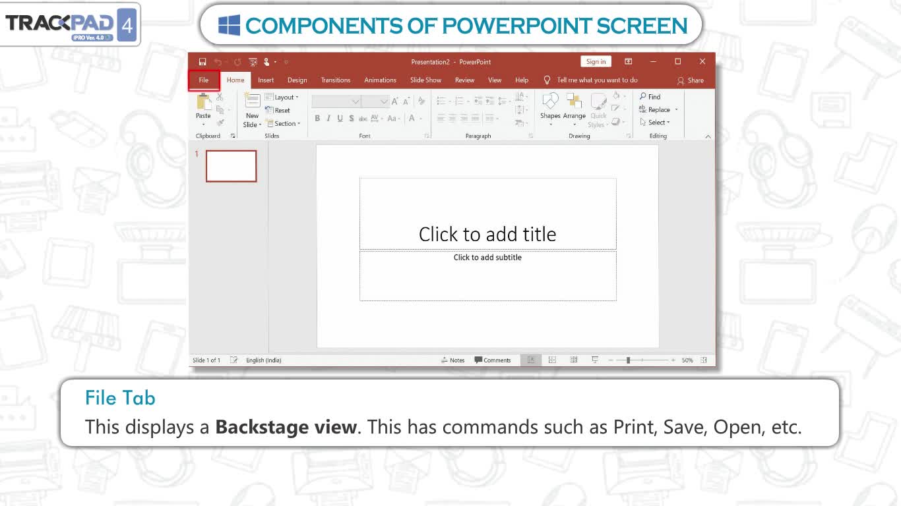Open Change Case Aa dropdown
Image resolution: width=901 pixels, height=506 pixels.
pyautogui.click(x=394, y=119)
